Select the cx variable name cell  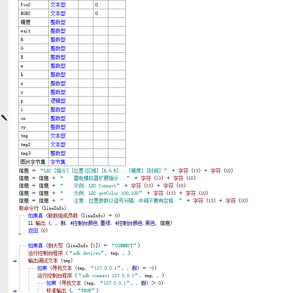[x=33, y=118]
